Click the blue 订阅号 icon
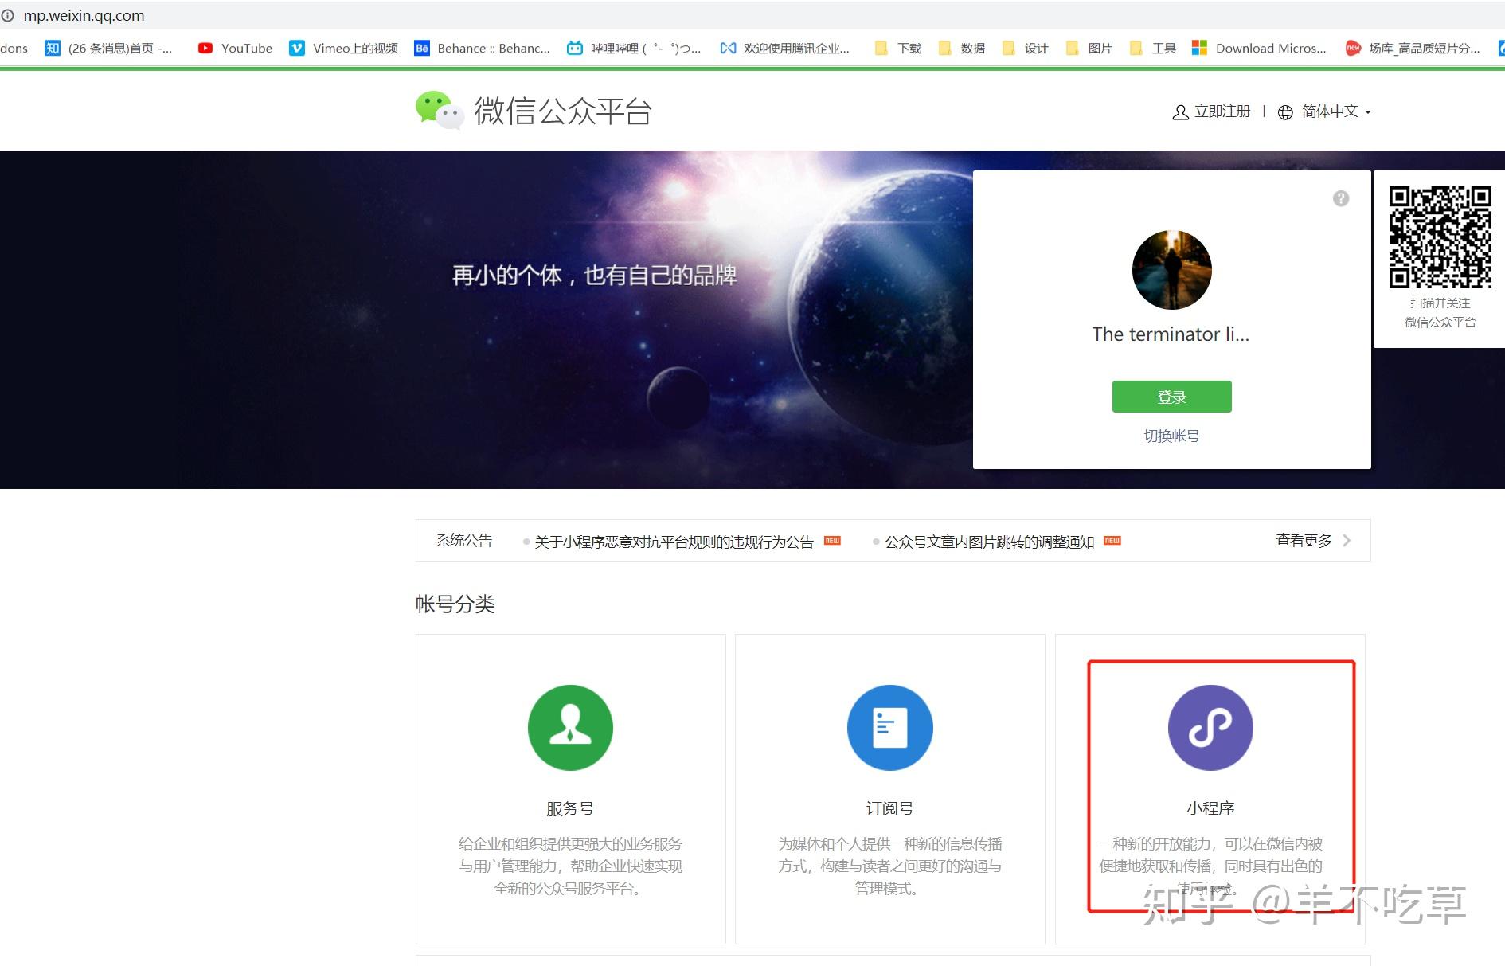This screenshot has width=1505, height=966. pyautogui.click(x=889, y=727)
